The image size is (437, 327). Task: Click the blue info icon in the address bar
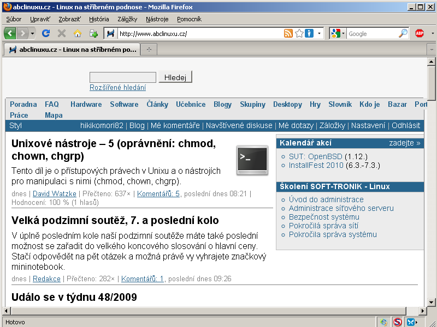pyautogui.click(x=309, y=33)
